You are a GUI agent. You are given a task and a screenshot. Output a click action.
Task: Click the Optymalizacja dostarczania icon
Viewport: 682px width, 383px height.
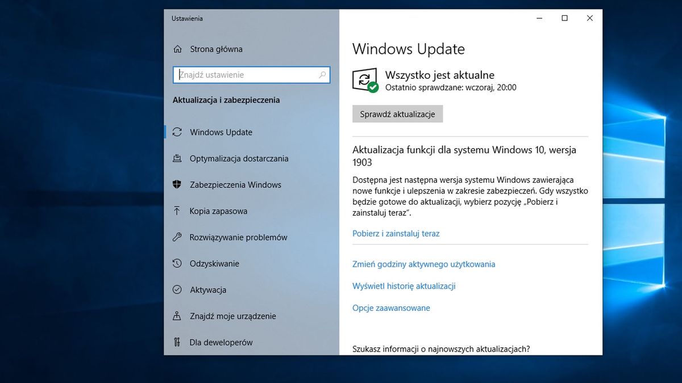[177, 158]
